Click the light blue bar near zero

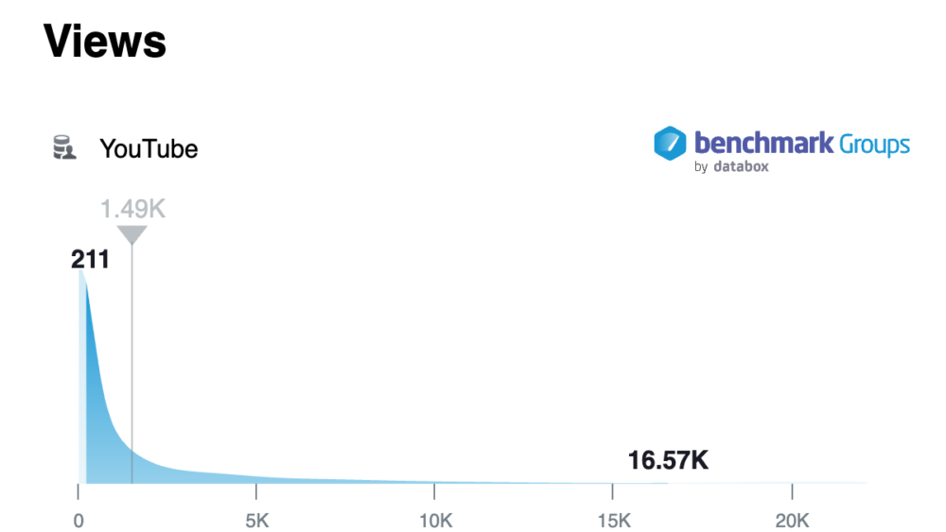click(x=82, y=376)
